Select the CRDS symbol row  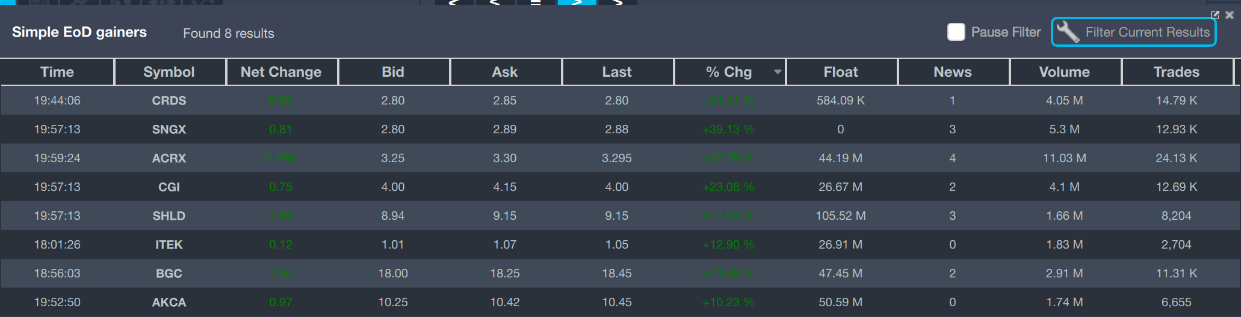[169, 101]
